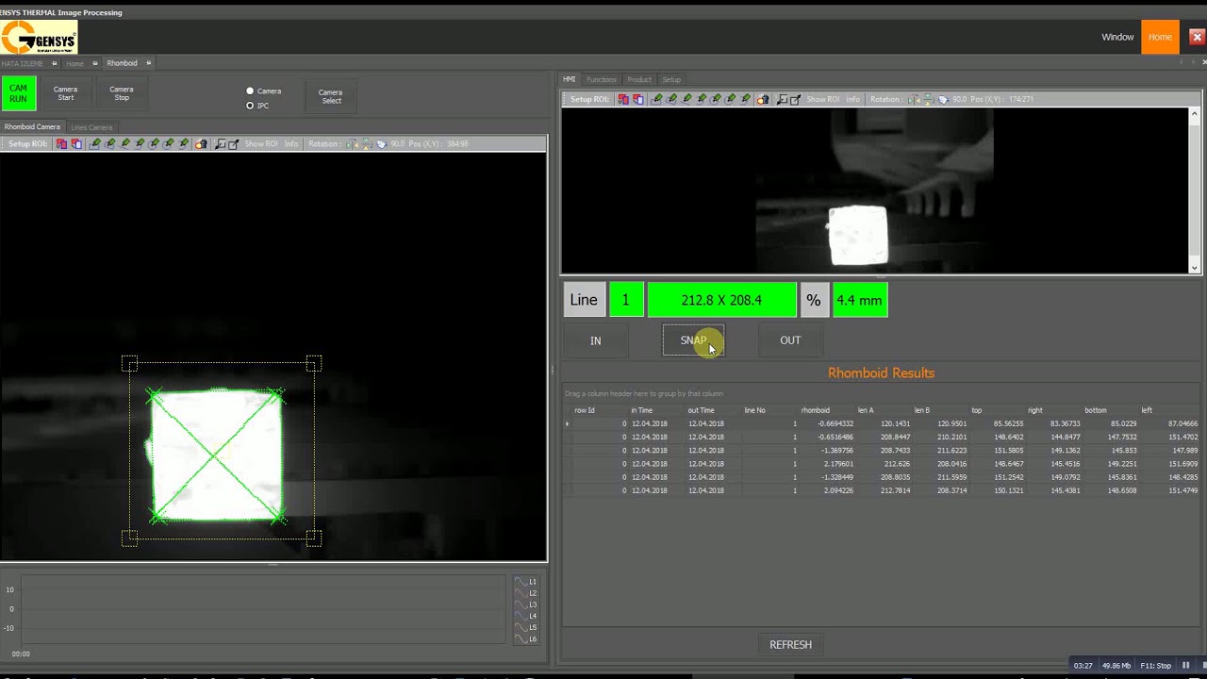This screenshot has height=679, width=1207.
Task: Toggle the L1 chart line legend
Action: tap(526, 582)
